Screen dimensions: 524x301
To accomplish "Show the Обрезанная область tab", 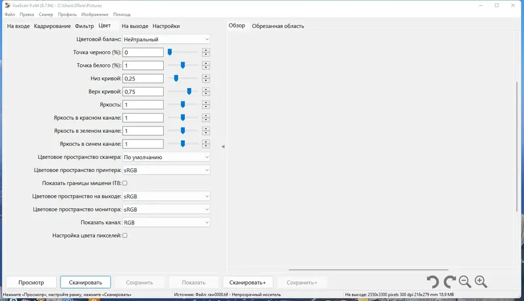I will click(278, 26).
